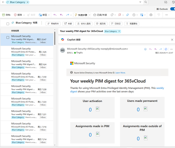Open the Microsoft Entra ID email dated 7/16
Image resolution: width=175 pixels, height=148 pixels.
point(27,127)
